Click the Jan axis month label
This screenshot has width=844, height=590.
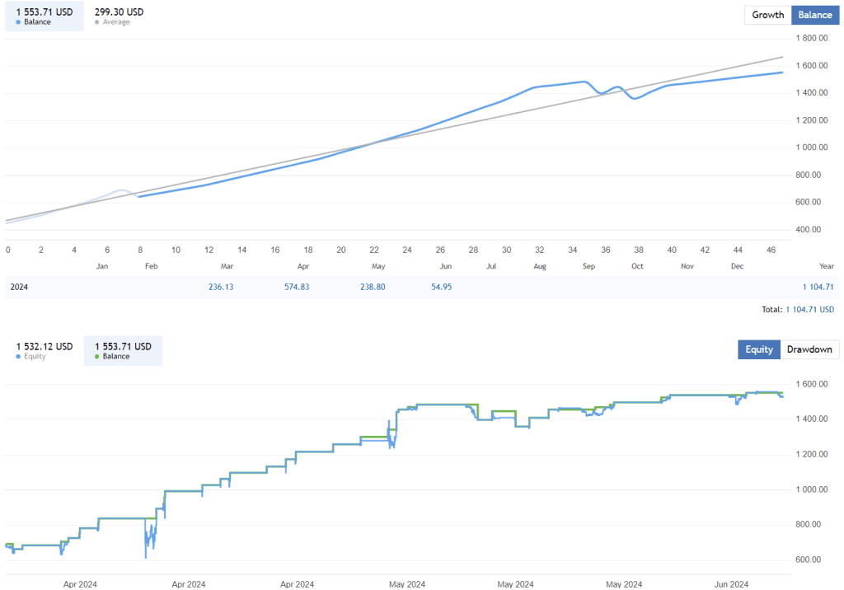(101, 266)
